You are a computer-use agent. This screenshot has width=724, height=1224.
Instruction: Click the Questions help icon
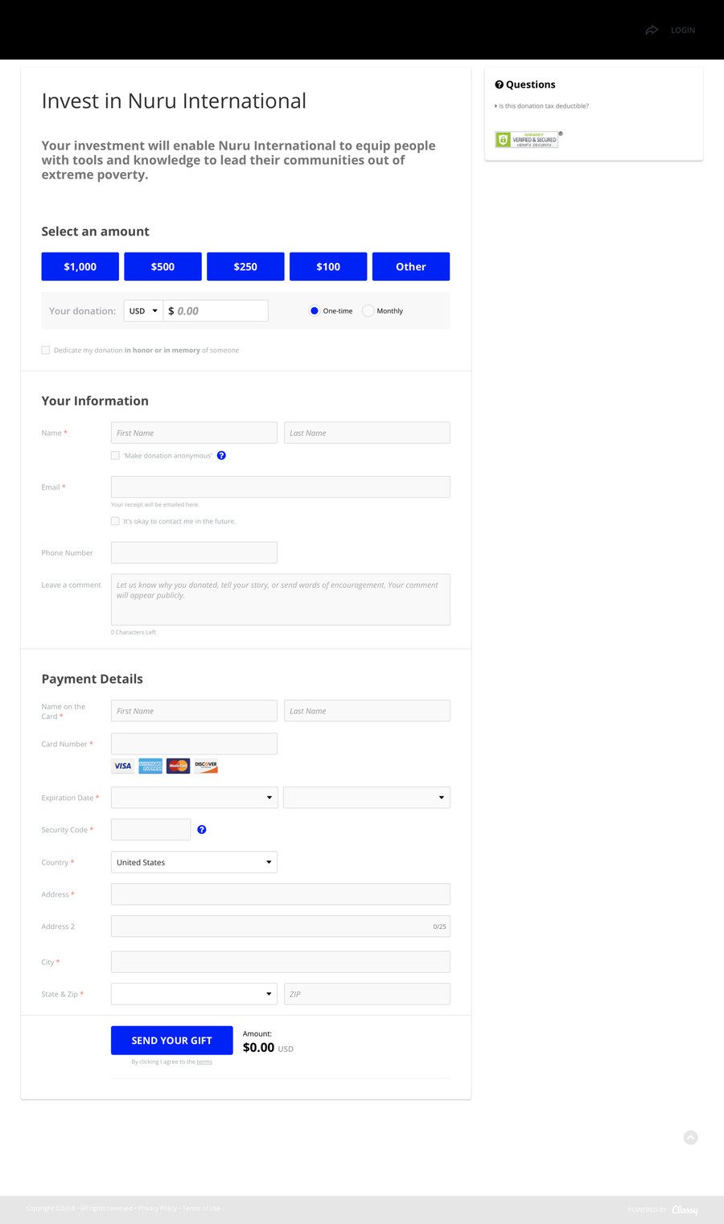[499, 84]
